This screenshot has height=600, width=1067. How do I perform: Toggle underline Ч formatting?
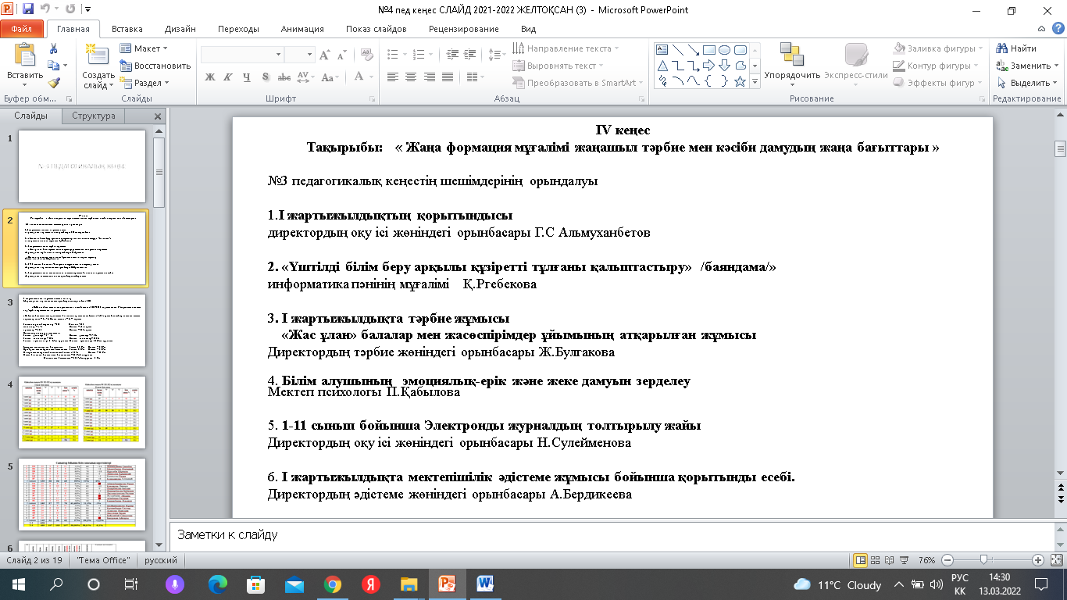click(247, 77)
